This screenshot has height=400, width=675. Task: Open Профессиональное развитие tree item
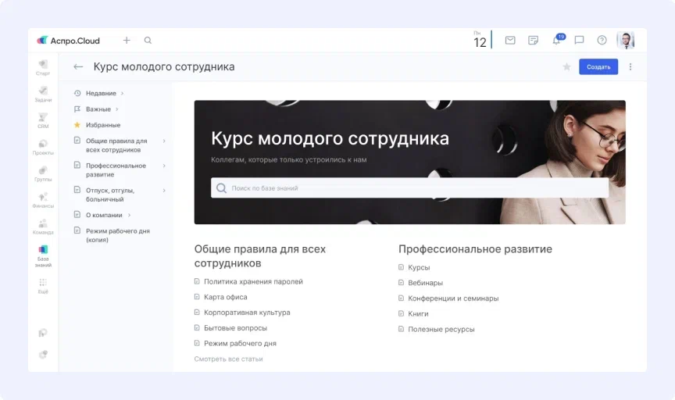point(116,170)
